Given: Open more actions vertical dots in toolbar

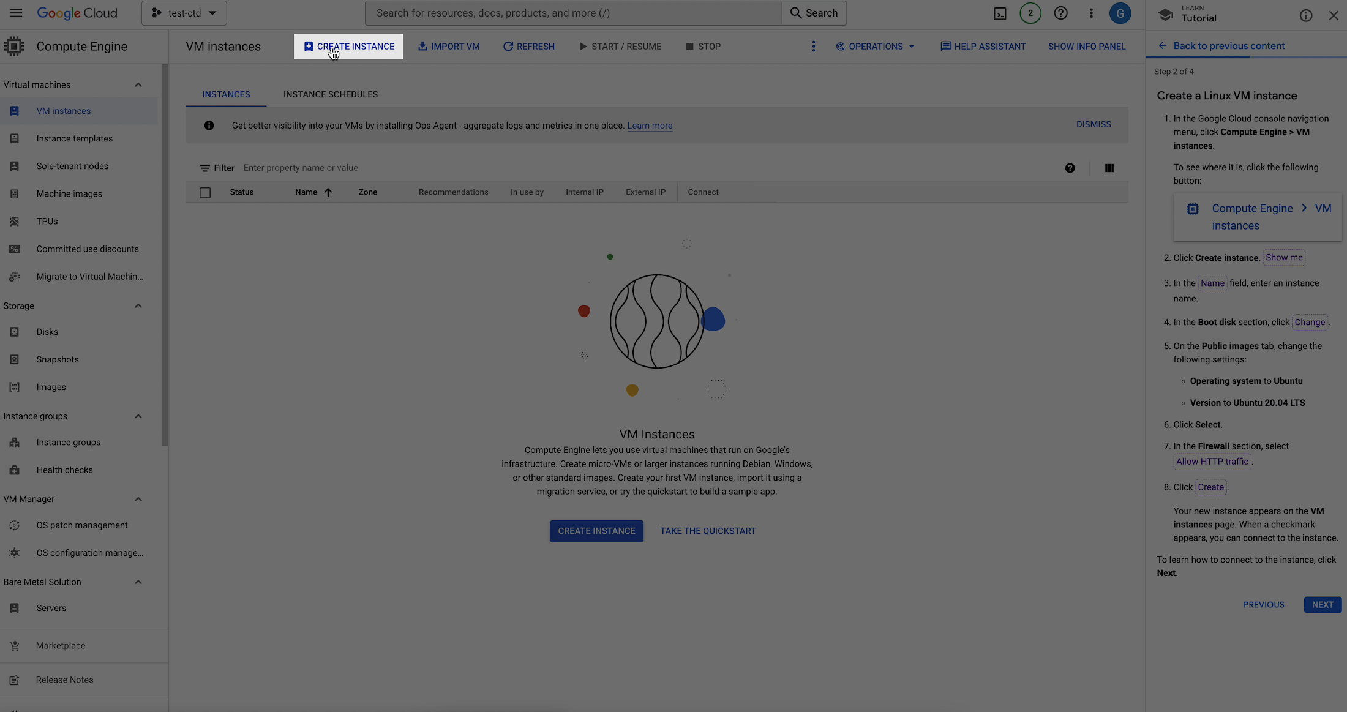Looking at the screenshot, I should pos(813,47).
